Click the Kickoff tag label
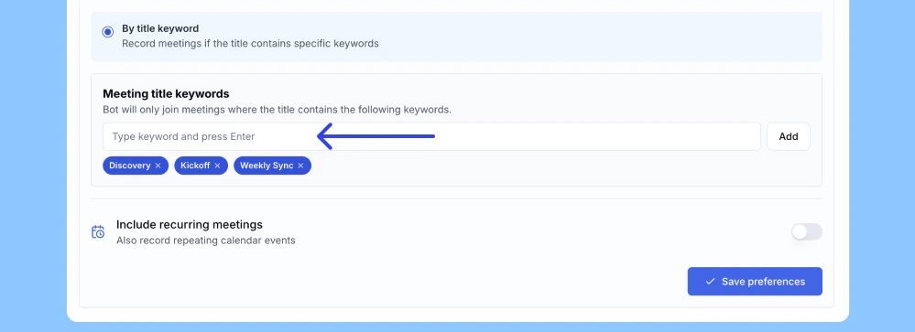The width and height of the screenshot is (915, 332). (x=195, y=166)
